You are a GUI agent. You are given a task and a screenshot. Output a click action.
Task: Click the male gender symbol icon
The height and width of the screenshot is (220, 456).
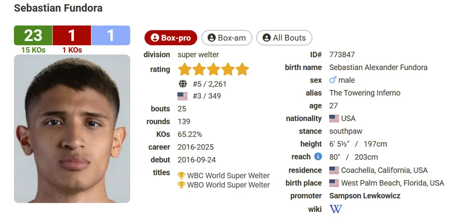333,80
